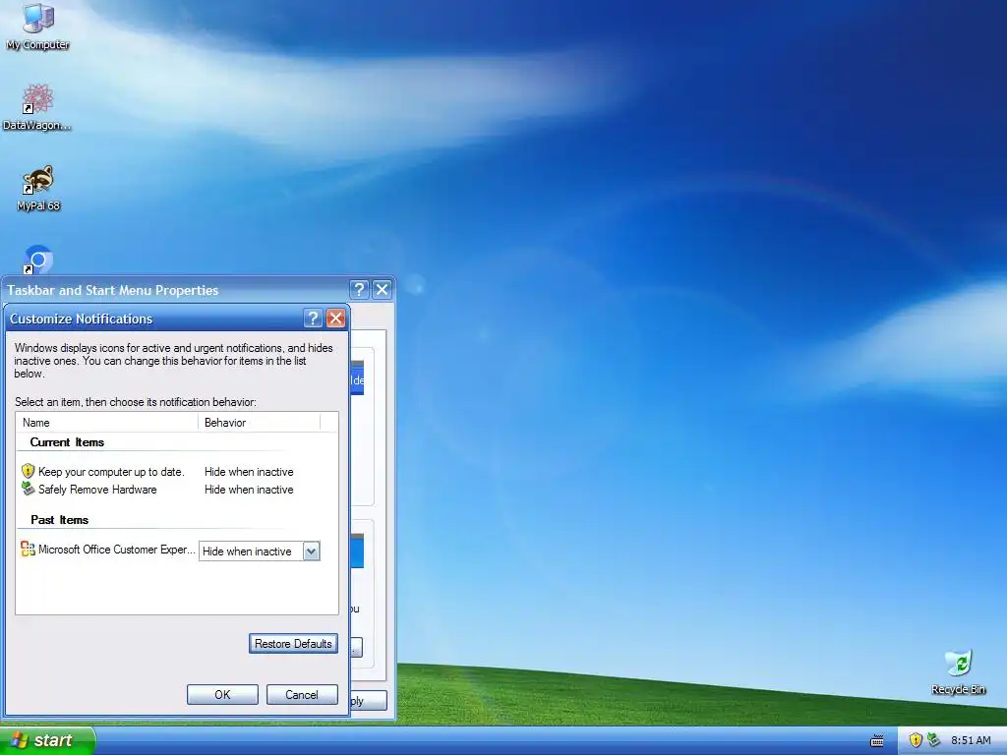
Task: Click the Behavior column header
Action: (x=259, y=423)
